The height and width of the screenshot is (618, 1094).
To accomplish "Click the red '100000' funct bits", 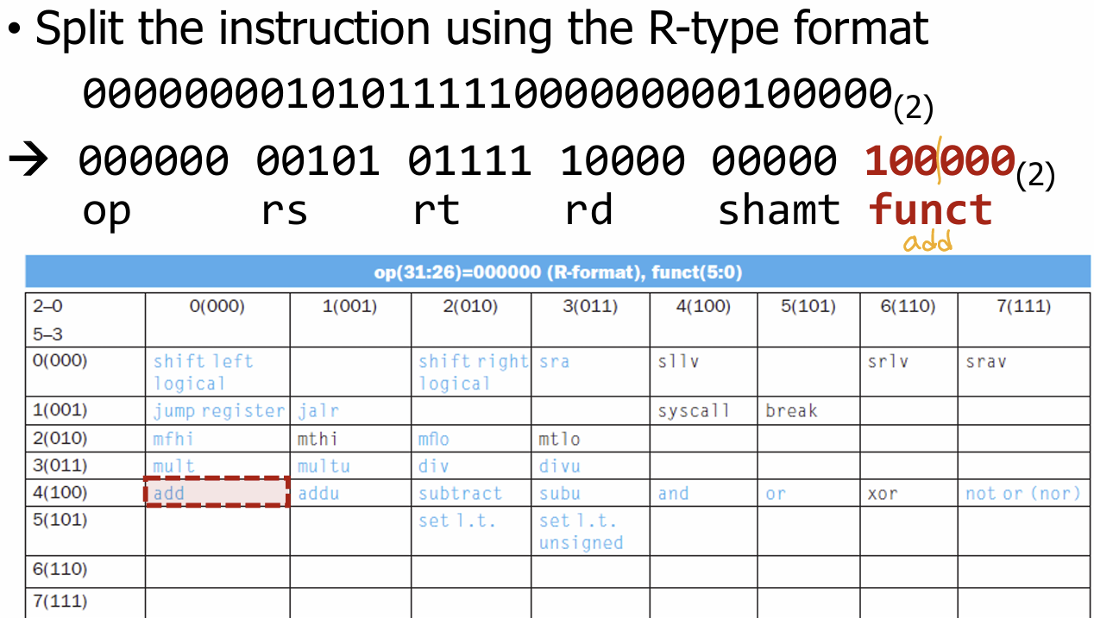I will (939, 161).
